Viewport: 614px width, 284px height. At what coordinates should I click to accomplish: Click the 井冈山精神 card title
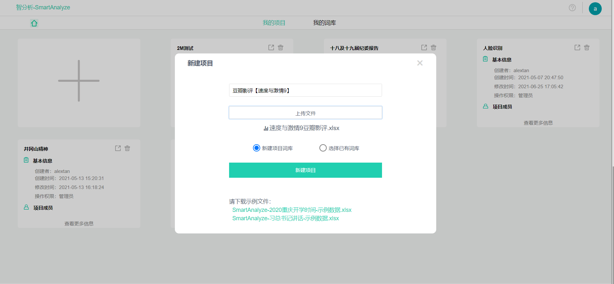coord(36,149)
